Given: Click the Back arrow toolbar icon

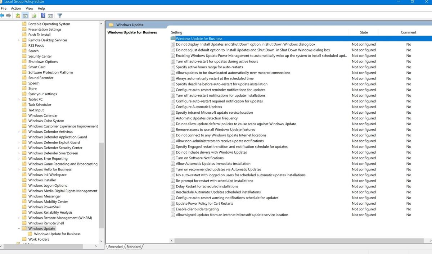Looking at the screenshot, I should (3, 15).
